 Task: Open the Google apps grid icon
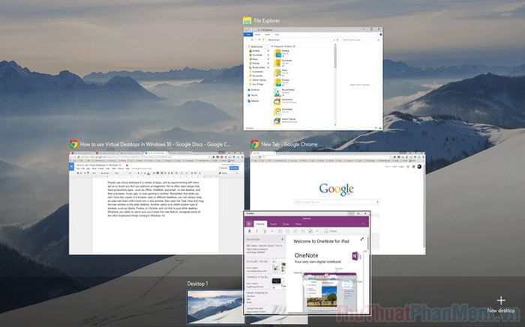[x=408, y=166]
